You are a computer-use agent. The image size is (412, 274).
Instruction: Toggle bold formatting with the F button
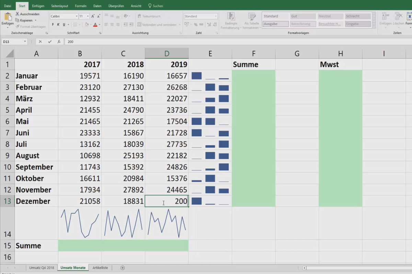click(53, 24)
